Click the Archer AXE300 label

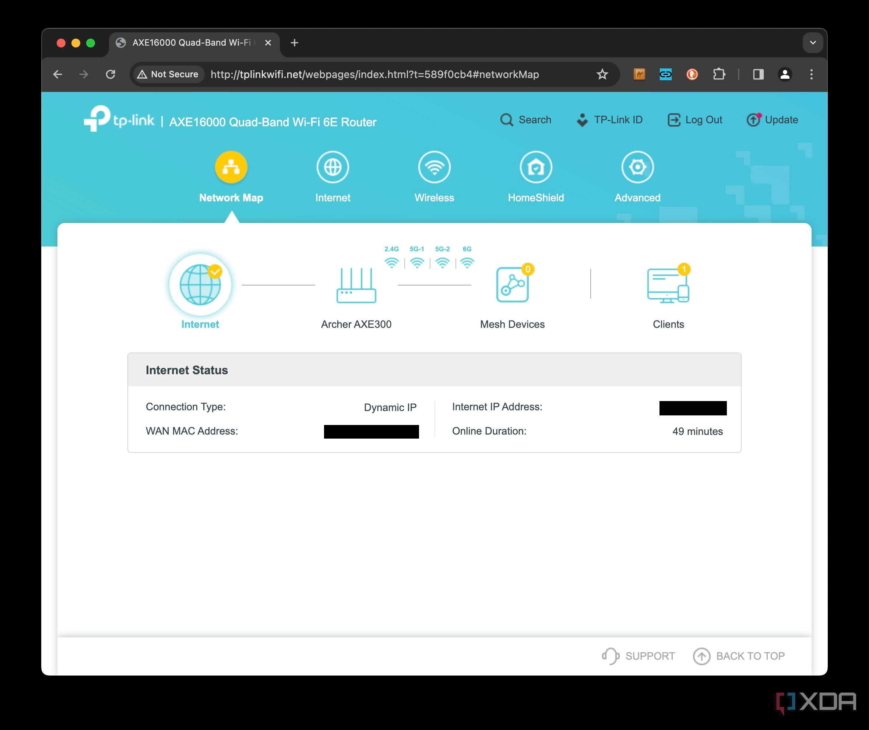coord(356,324)
